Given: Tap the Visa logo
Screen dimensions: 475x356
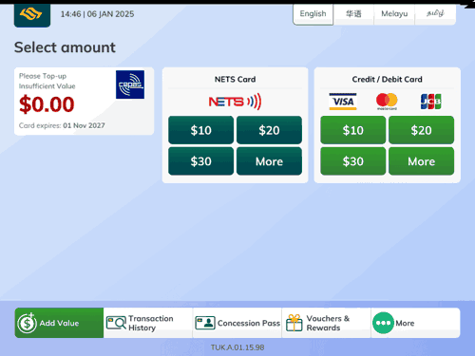Looking at the screenshot, I should point(343,102).
